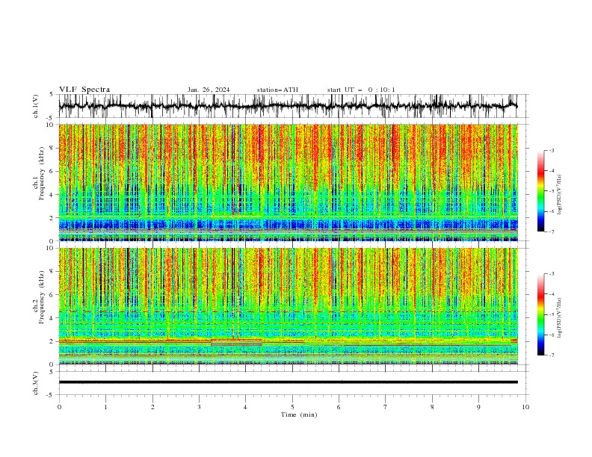The height and width of the screenshot is (457, 592).
Task: Click time axis tick label "7"
Action: coord(386,407)
